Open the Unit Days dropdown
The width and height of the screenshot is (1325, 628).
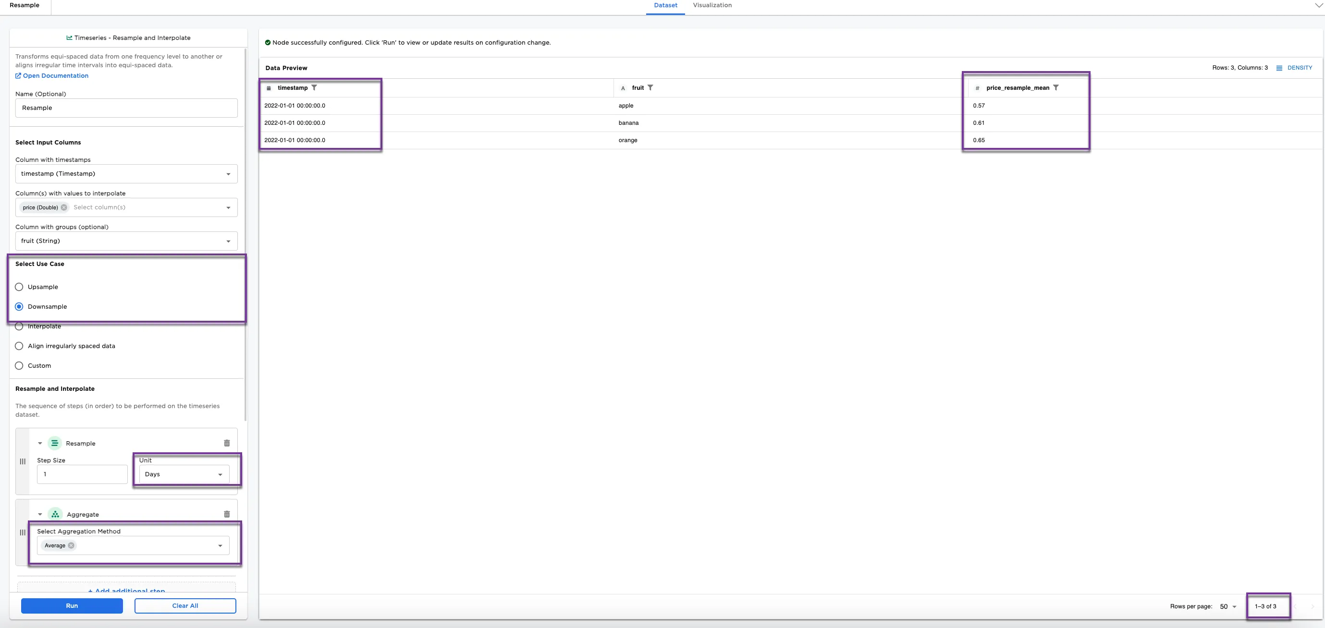pyautogui.click(x=184, y=474)
